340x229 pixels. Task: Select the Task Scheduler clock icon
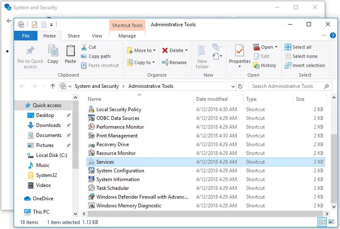pos(91,188)
